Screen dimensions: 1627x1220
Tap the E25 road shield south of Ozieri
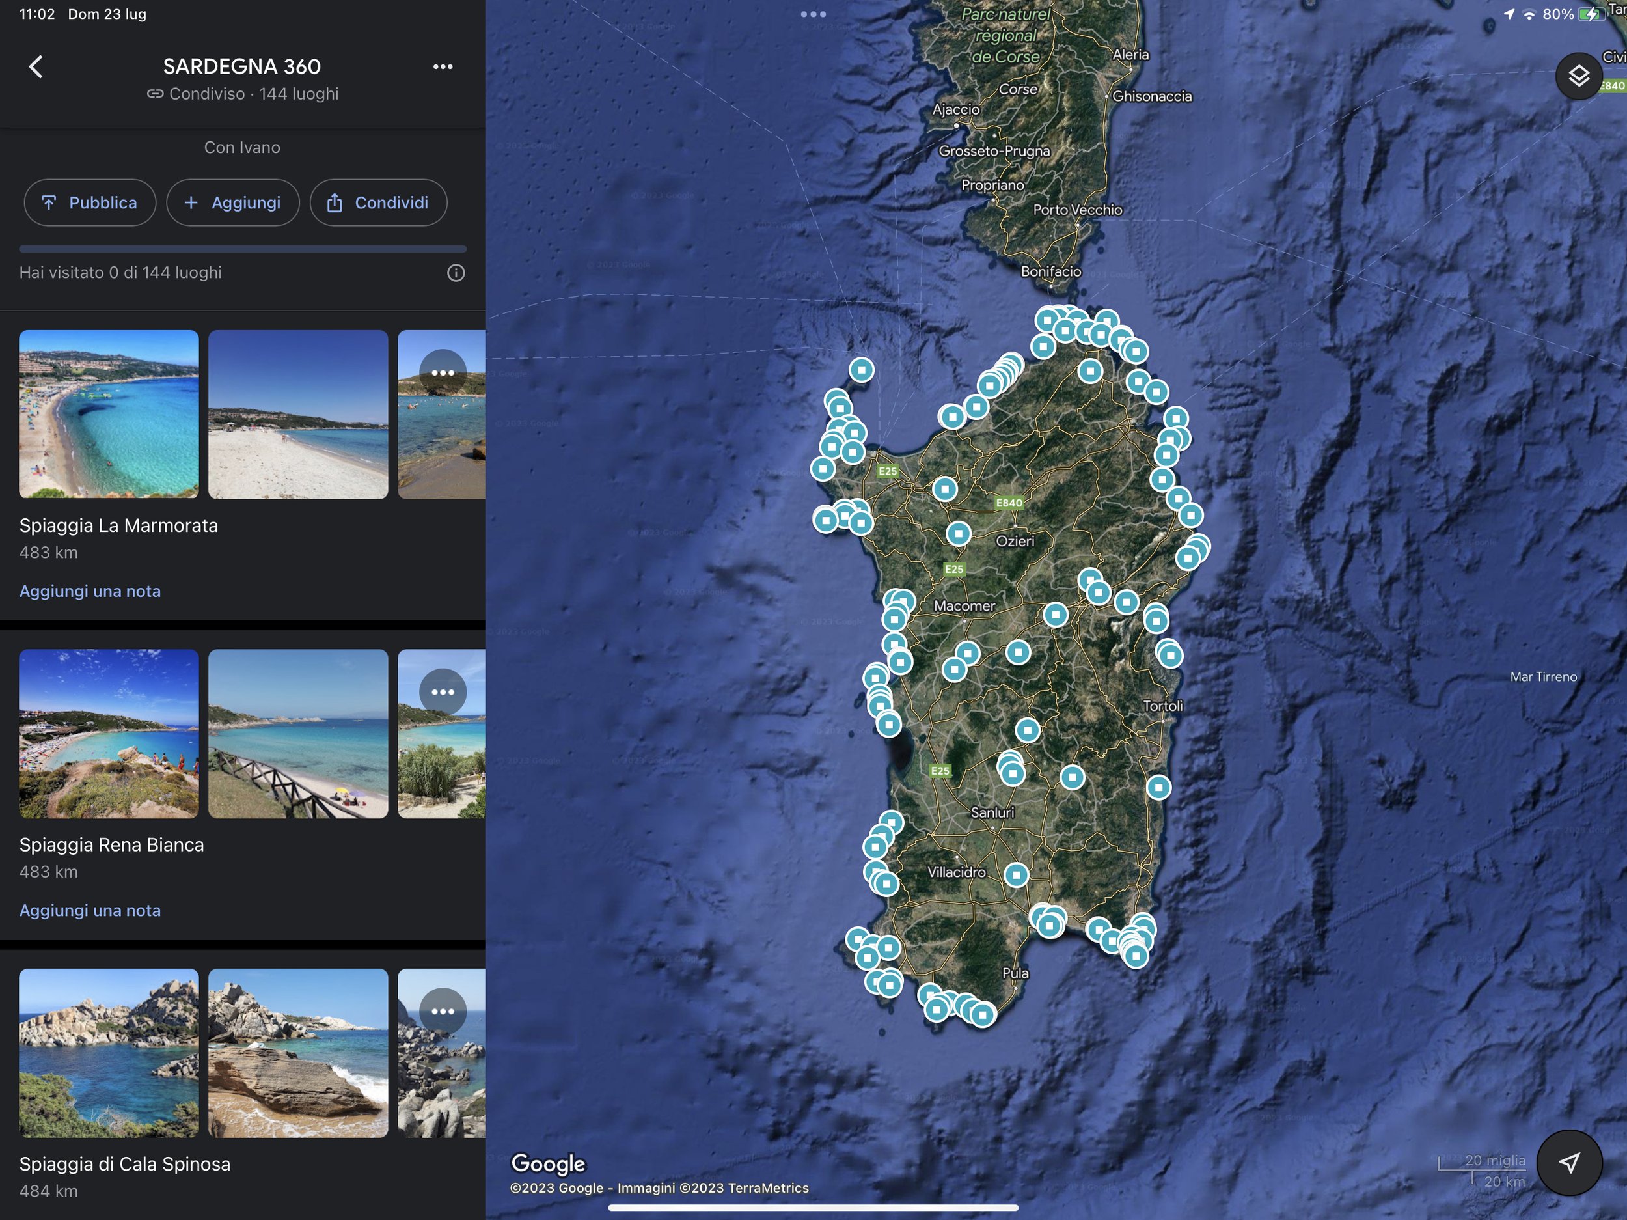954,569
